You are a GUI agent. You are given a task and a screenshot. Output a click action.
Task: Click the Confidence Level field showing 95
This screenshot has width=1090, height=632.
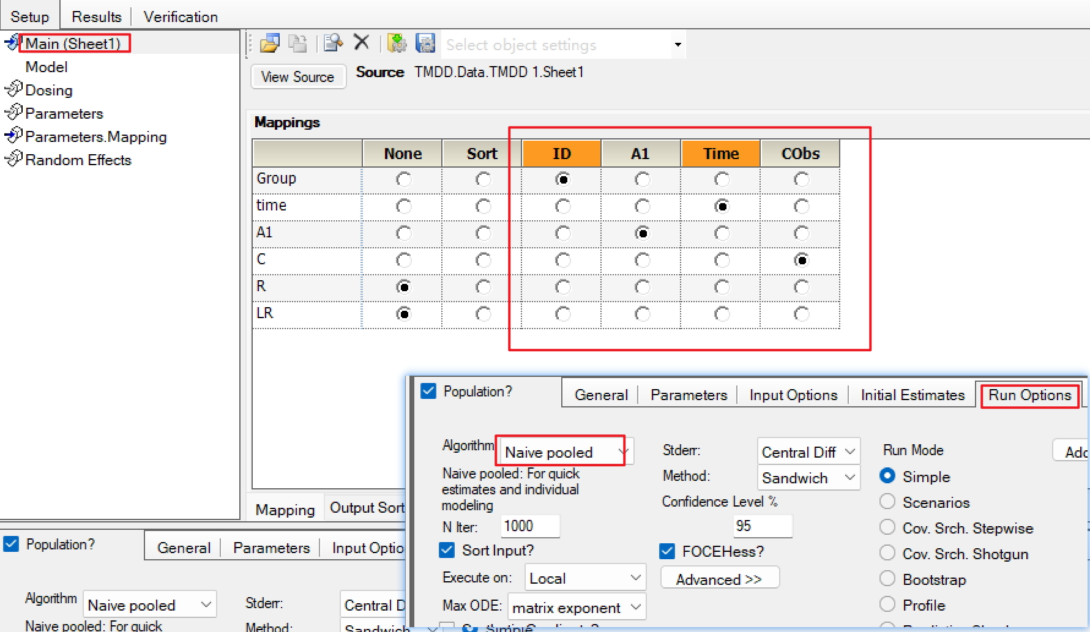tap(763, 526)
